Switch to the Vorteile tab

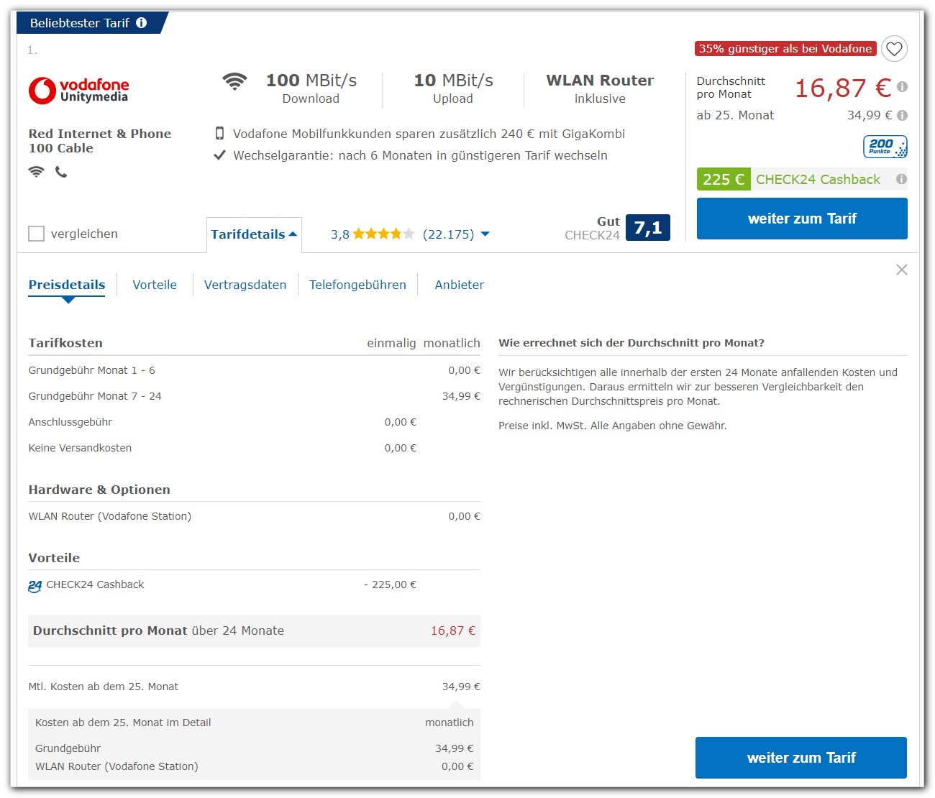155,285
